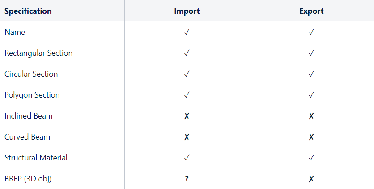Click the Import checkmark for Name
Screen dimensions: 374x189
(187, 32)
